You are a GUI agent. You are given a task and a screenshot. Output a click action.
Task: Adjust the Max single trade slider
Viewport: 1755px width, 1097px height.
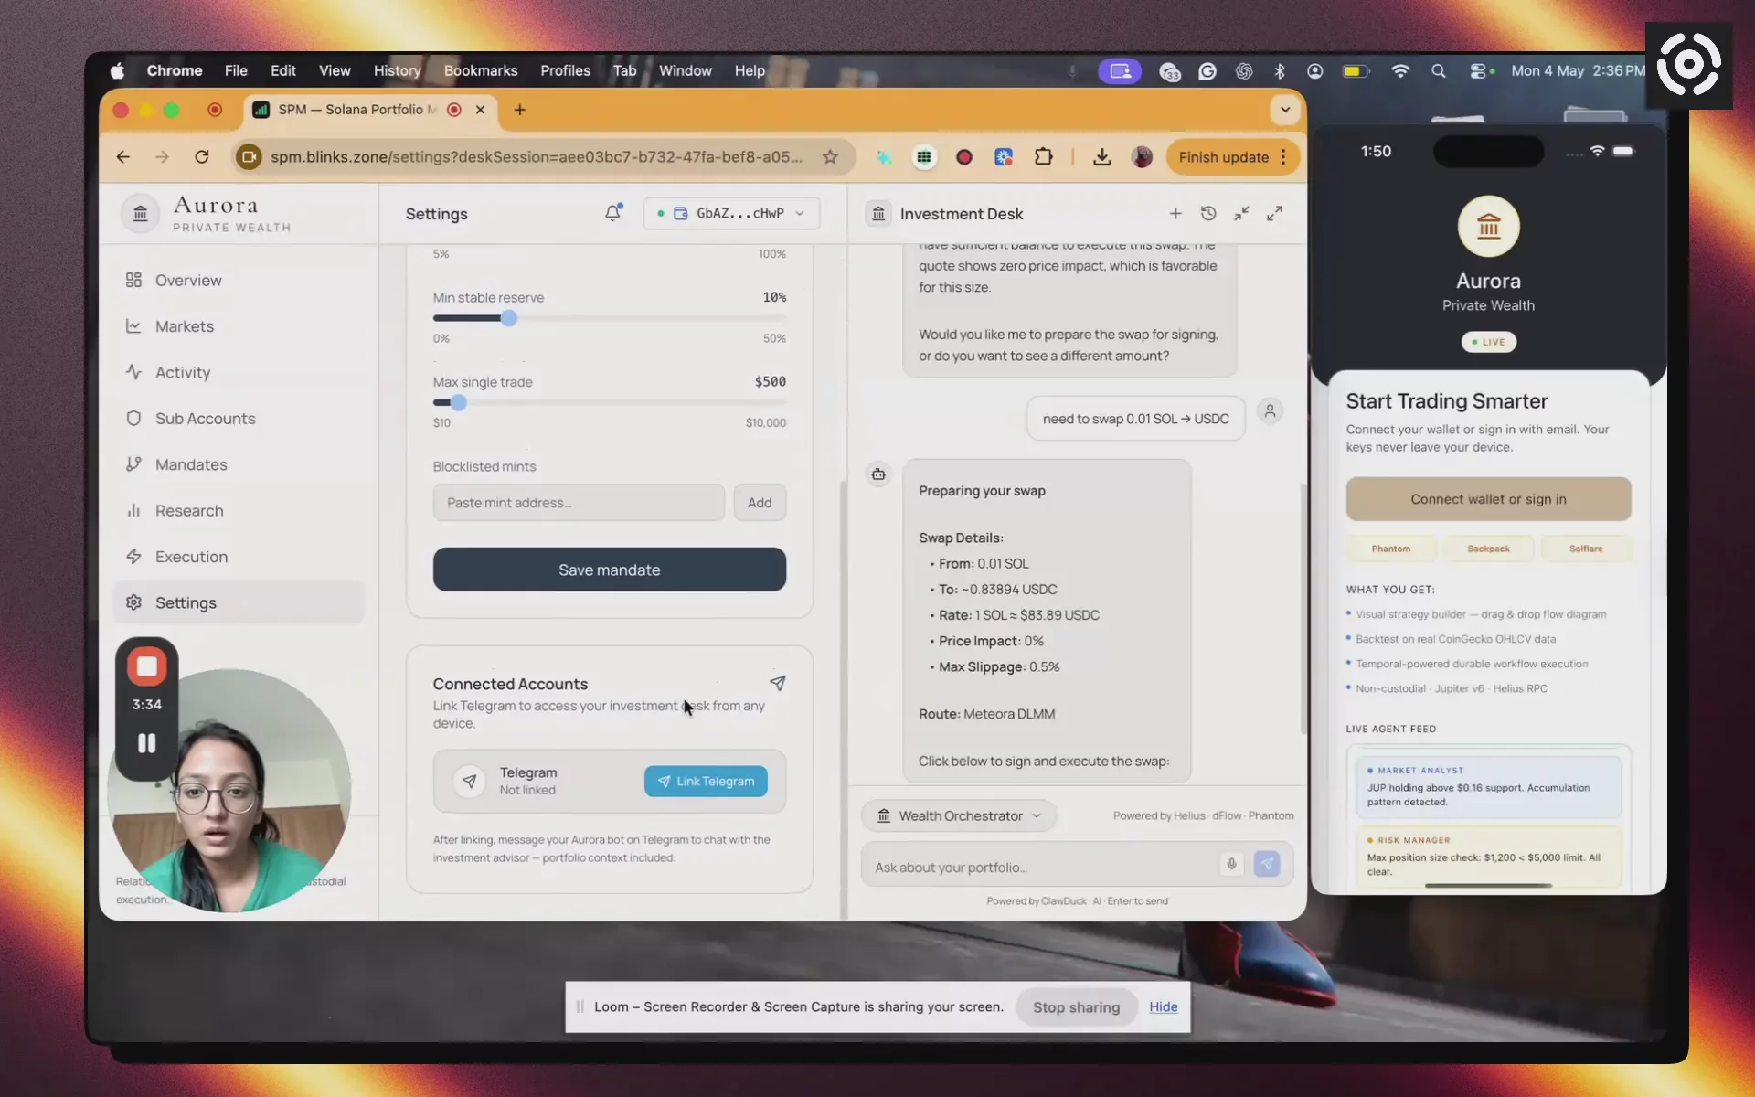click(459, 402)
